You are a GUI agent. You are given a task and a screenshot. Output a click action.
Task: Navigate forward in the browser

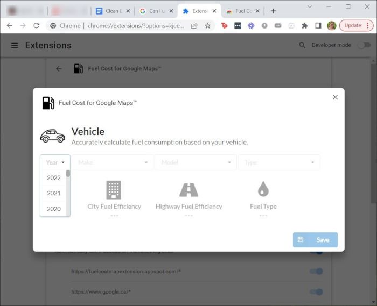pyautogui.click(x=23, y=25)
